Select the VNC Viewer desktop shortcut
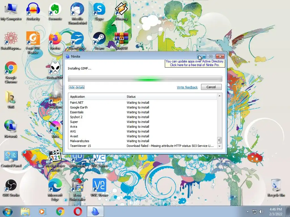The image size is (290, 217). point(99,188)
